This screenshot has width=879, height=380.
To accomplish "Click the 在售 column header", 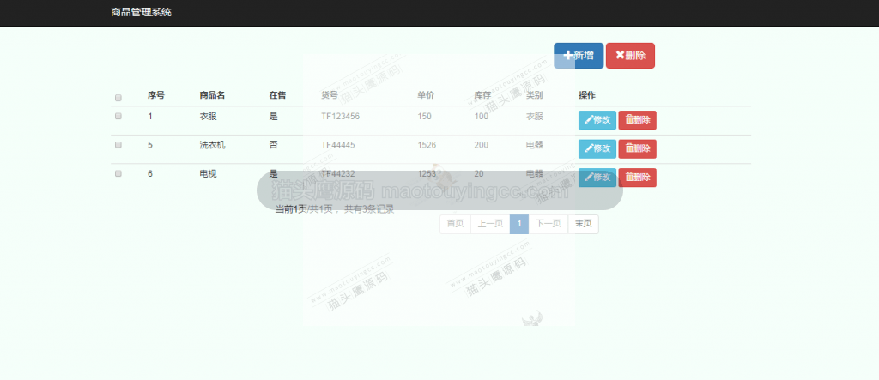I will tap(277, 95).
